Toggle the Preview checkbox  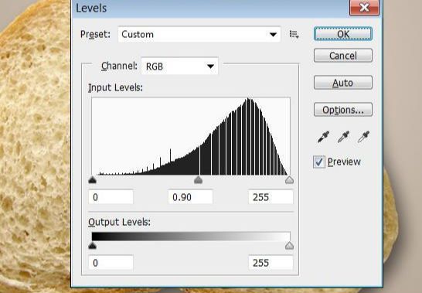coord(319,162)
